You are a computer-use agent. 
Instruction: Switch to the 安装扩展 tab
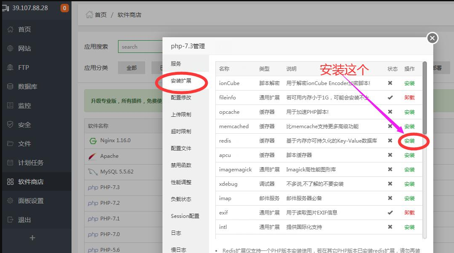pos(181,80)
